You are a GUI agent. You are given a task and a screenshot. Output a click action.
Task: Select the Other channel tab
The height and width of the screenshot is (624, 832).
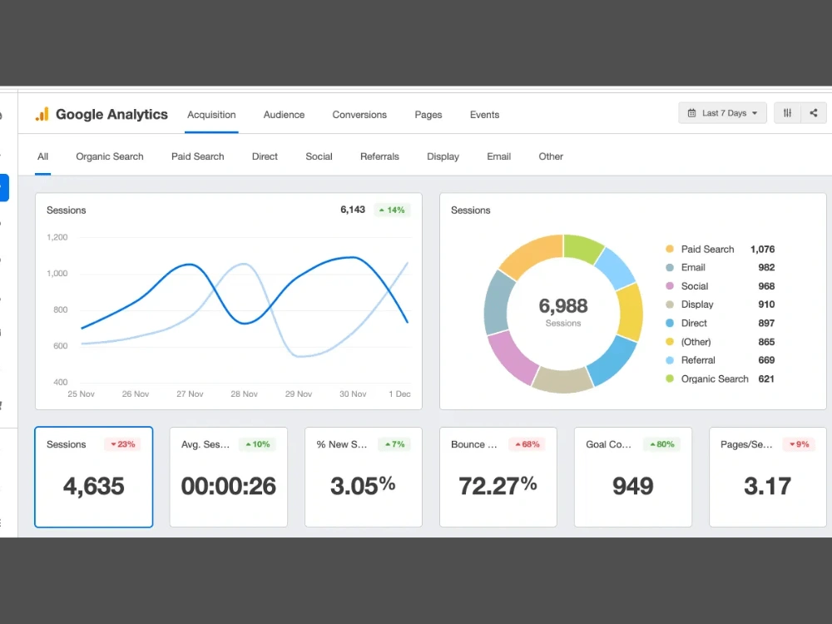coord(551,156)
